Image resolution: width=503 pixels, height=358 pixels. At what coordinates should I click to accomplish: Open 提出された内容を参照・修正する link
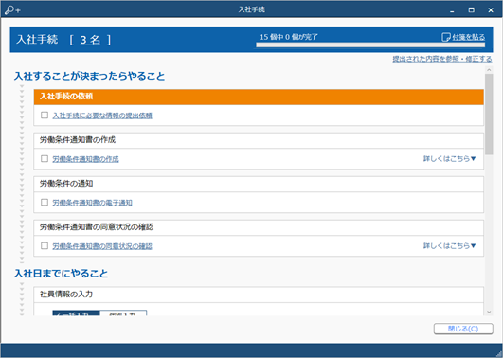coord(442,59)
